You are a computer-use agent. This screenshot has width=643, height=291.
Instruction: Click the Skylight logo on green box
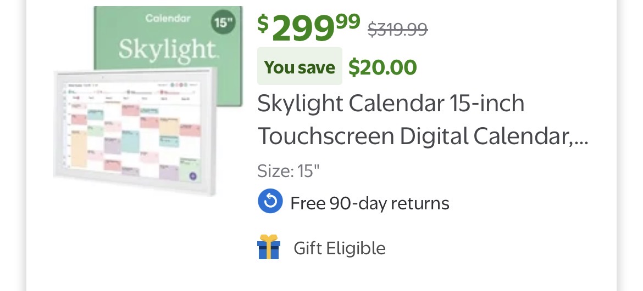pos(167,50)
